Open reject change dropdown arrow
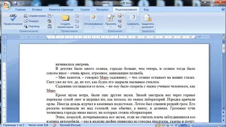 tap(123, 16)
